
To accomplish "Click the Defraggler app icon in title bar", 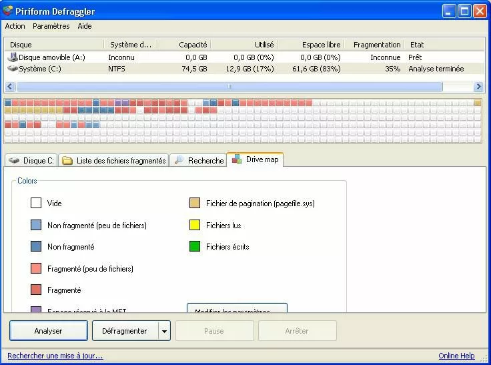I will (7, 11).
